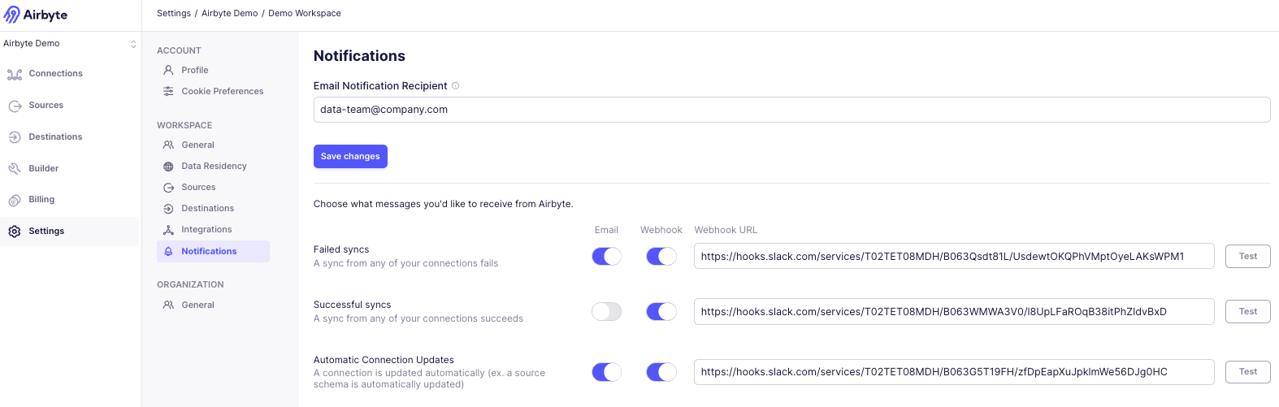Turn off webhook toggle for Automatic Connection Updates
The height and width of the screenshot is (407, 1279).
661,372
